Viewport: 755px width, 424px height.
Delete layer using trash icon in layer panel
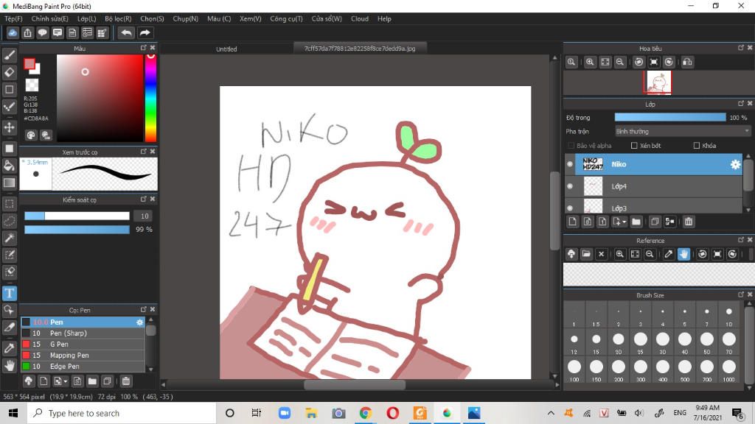pyautogui.click(x=689, y=222)
